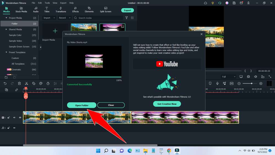Screen dimensions: 275x155
Task: Open the YouTube banner link
Action: [x=167, y=64]
